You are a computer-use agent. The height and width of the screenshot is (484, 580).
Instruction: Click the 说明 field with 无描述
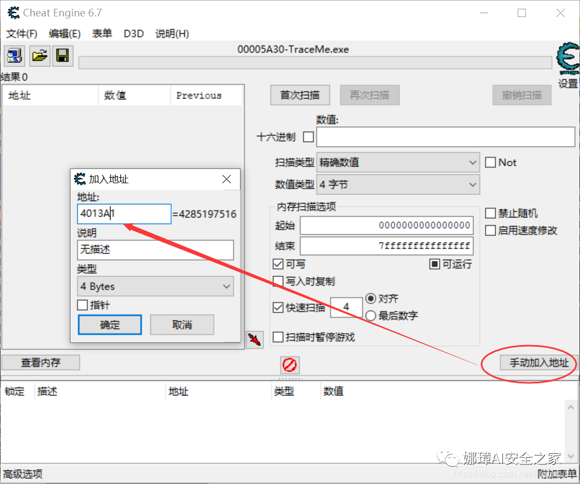155,250
